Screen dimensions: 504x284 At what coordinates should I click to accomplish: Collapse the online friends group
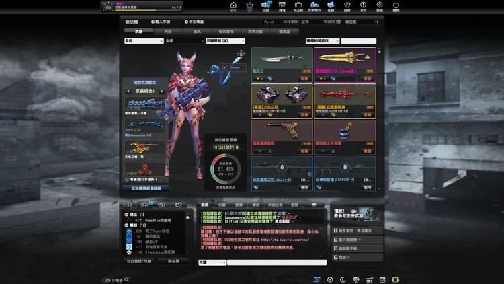point(126,215)
